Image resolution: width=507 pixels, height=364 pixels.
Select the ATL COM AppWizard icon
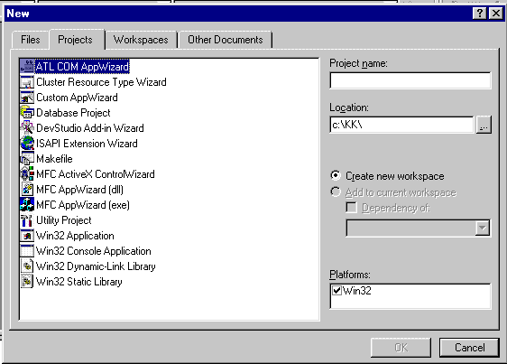coord(27,67)
